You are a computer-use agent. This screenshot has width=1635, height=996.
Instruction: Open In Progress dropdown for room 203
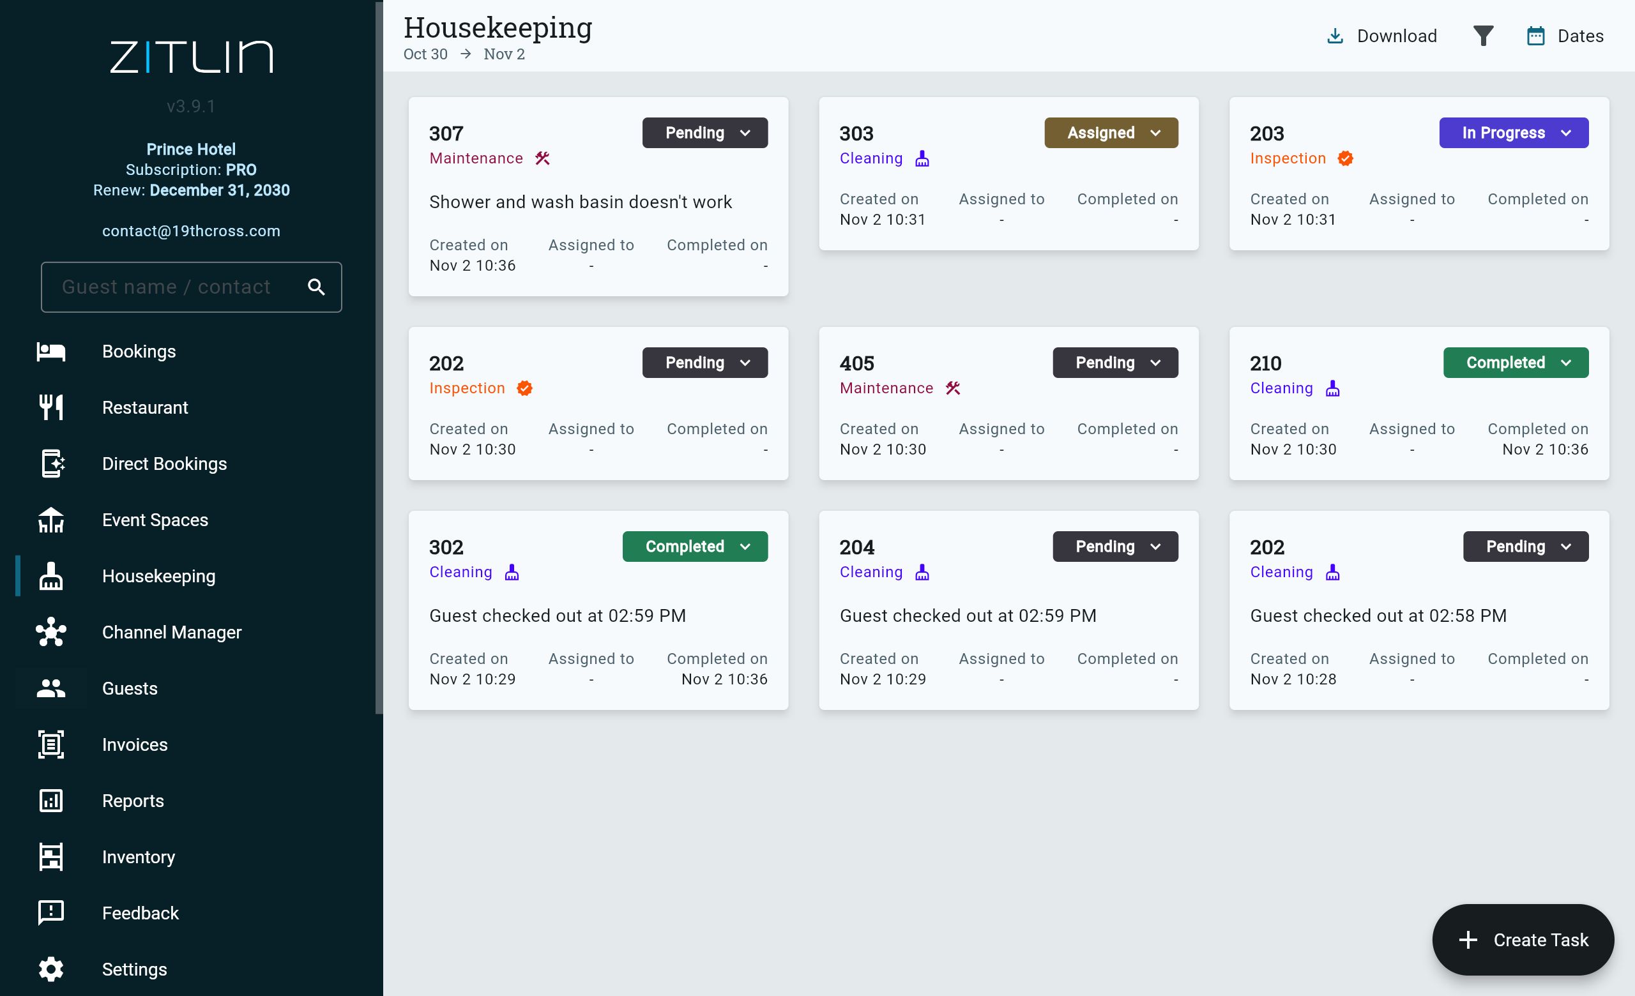[x=1513, y=133]
